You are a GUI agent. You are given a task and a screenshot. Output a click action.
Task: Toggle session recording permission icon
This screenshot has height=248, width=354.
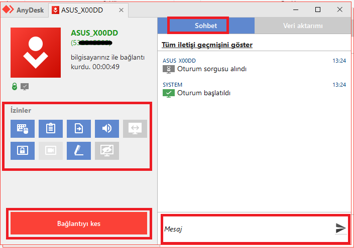[x=51, y=151]
